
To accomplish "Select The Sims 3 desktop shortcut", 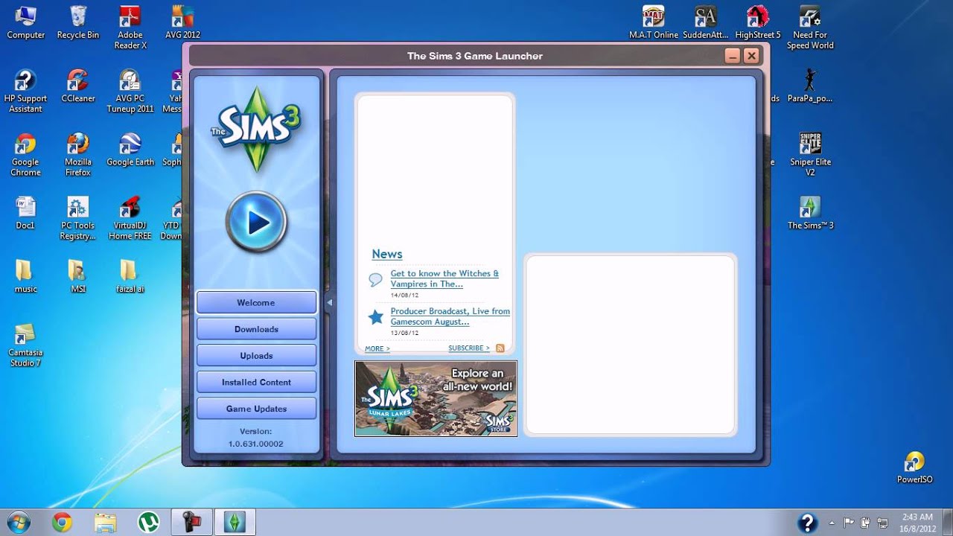I will coord(810,213).
